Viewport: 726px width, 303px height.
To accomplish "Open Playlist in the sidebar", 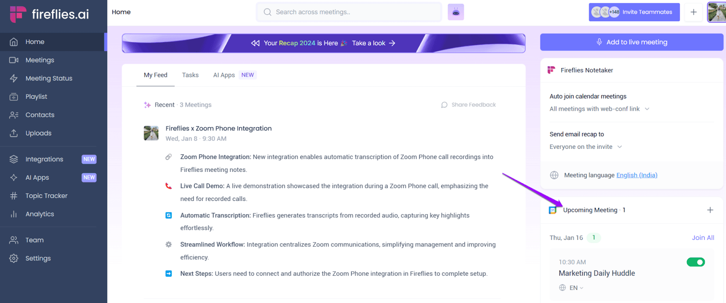I will click(x=53, y=97).
